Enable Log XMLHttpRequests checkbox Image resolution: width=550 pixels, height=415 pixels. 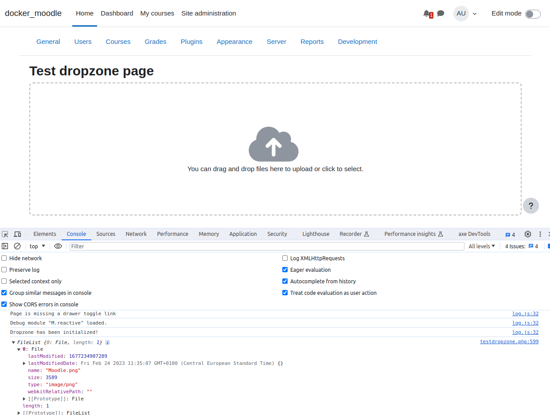pyautogui.click(x=285, y=258)
